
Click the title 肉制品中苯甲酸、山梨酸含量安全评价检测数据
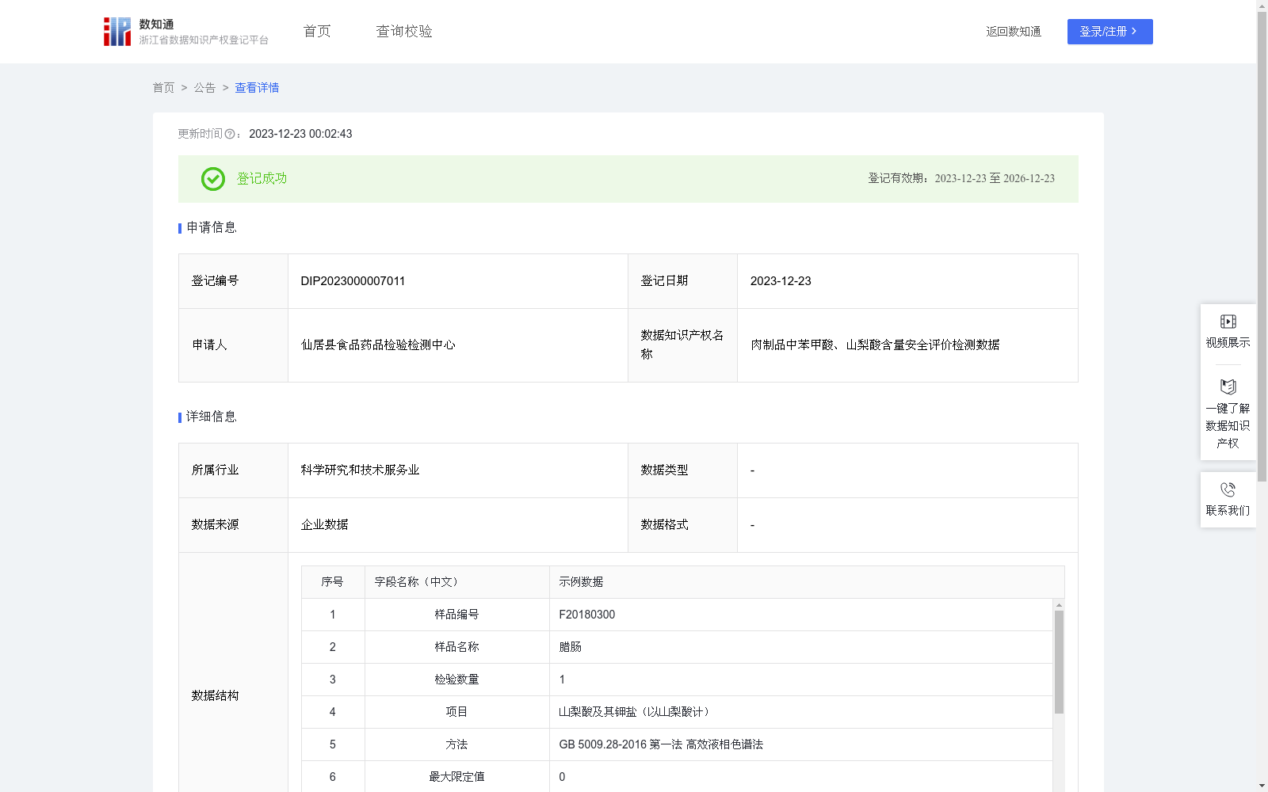pos(875,345)
